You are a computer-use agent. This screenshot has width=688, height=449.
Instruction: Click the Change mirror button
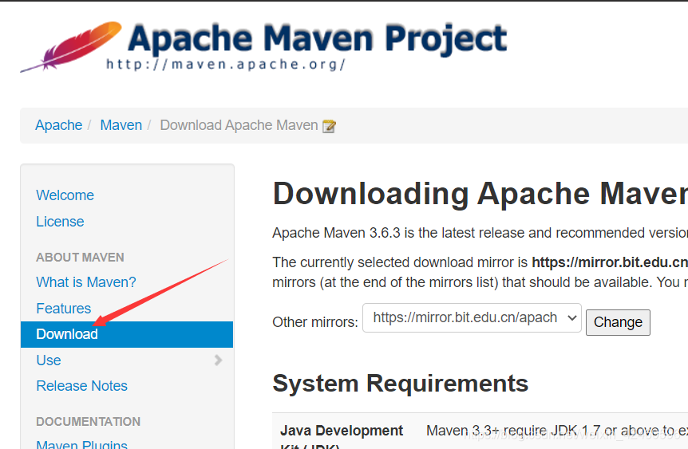[x=618, y=322]
